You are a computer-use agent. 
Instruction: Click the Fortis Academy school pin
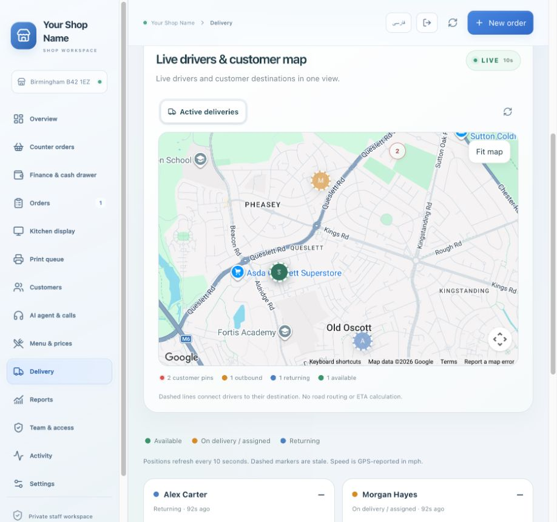[285, 332]
